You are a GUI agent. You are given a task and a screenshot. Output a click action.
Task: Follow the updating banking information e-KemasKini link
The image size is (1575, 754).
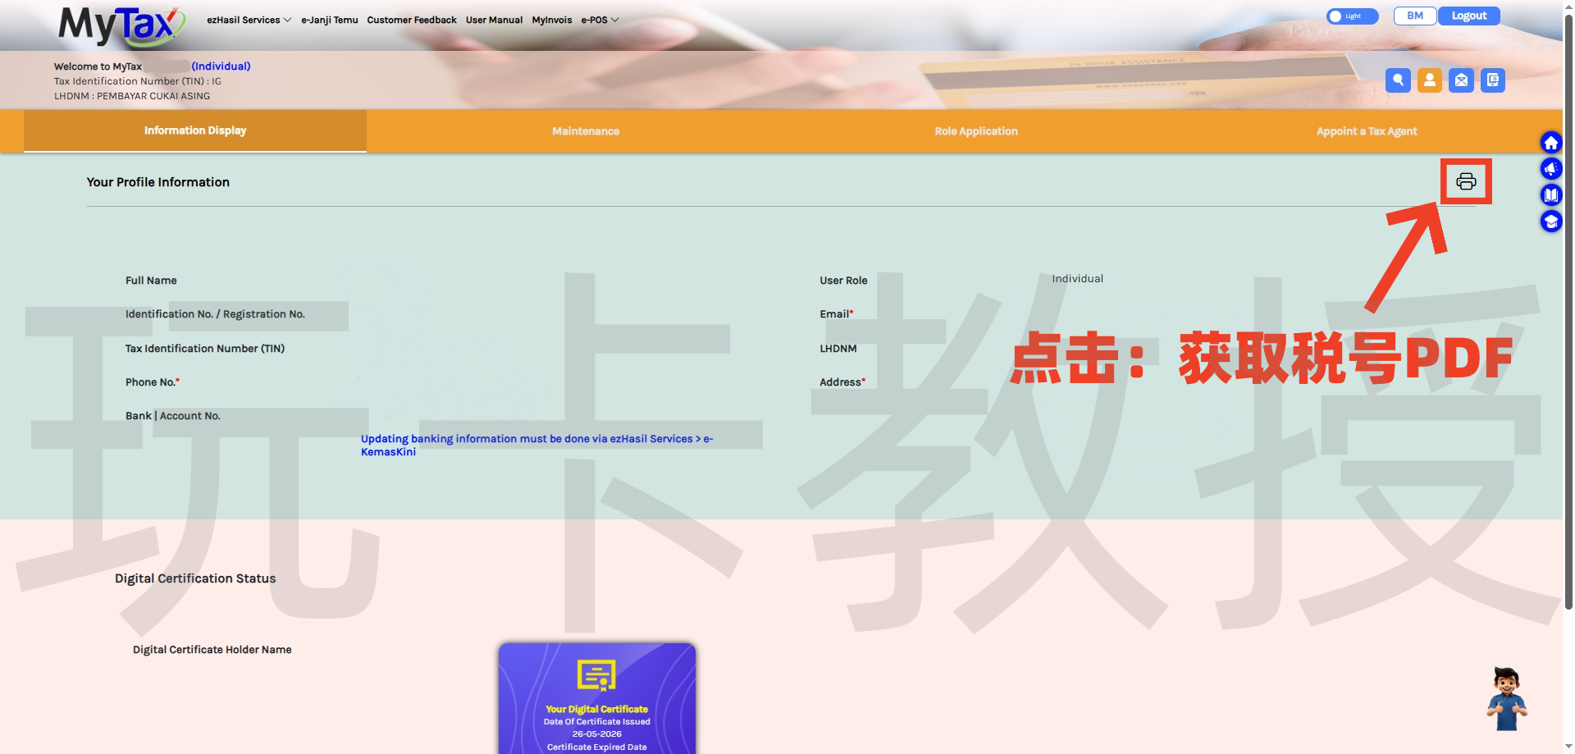[537, 446]
